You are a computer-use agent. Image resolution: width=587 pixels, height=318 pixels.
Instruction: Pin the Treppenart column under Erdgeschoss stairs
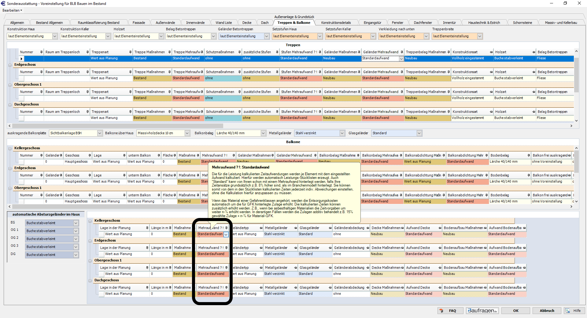[130, 72]
